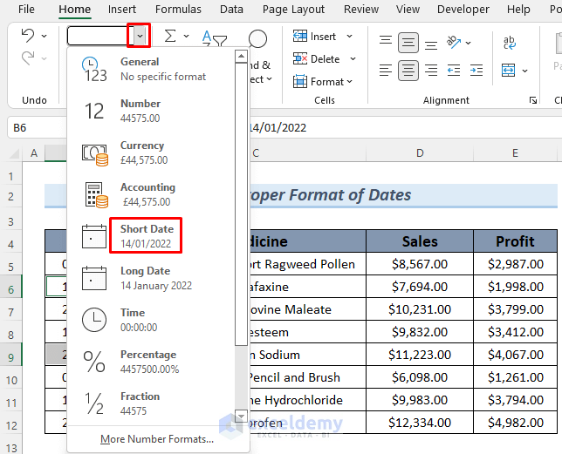562x454 pixels.
Task: Click the Undo arrow icon
Action: [27, 37]
